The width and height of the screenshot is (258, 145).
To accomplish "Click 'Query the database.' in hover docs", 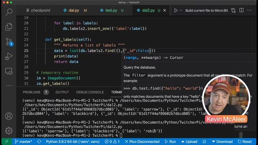I will point(139,67).
